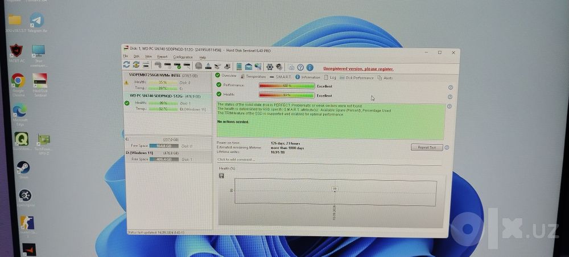Click the Health 99% progress bar

pos(287,95)
